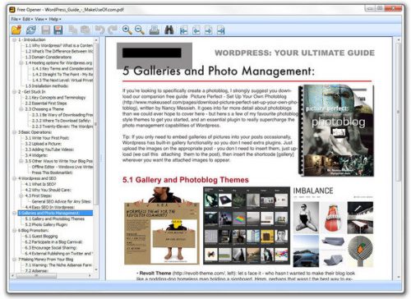The image size is (411, 299).
Task: Select '5.2 Photo Gallery Plugin' bookmark
Action: pyautogui.click(x=46, y=224)
